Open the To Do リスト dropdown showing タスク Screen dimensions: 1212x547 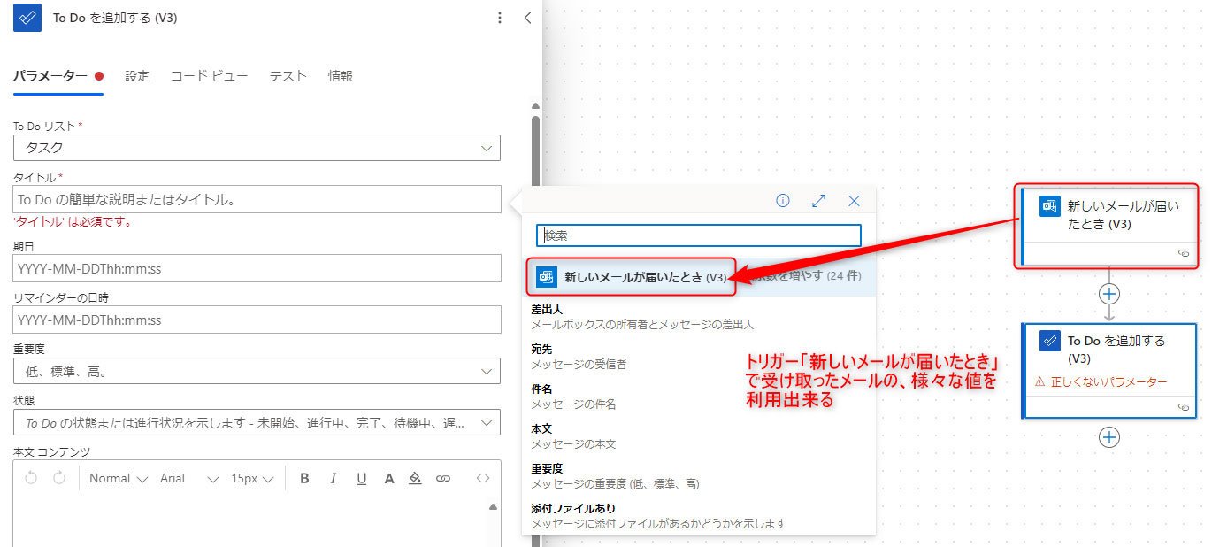click(x=257, y=148)
